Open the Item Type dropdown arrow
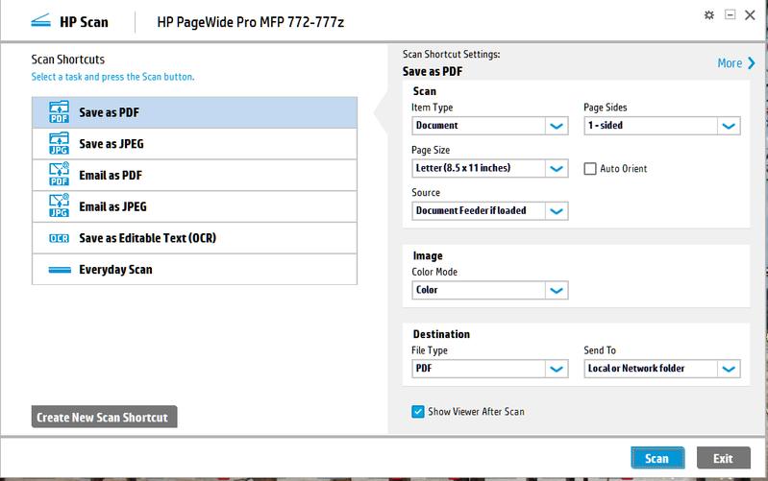 (557, 126)
